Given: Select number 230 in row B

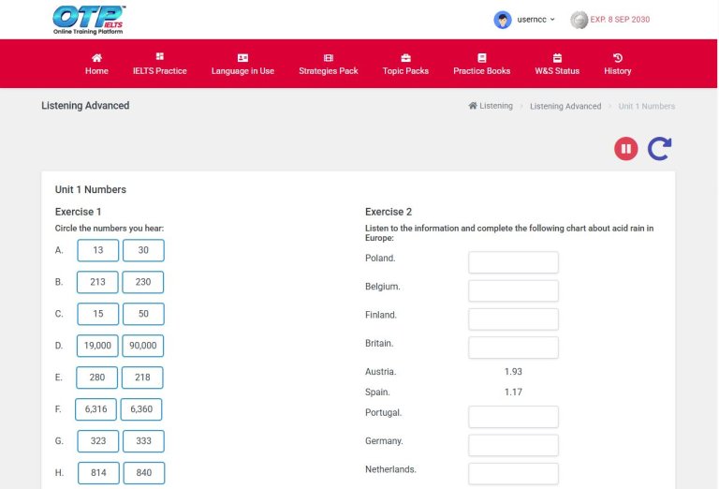Looking at the screenshot, I should coord(143,282).
